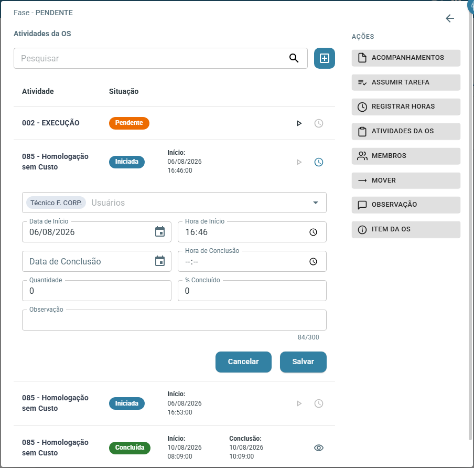Click the Situação column header
474x468 pixels.
124,91
